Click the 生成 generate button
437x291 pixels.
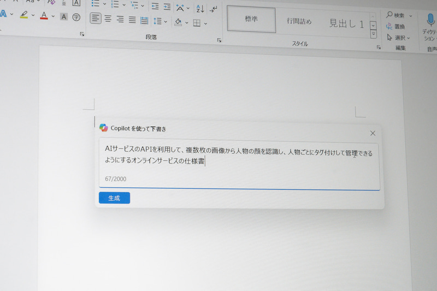[114, 198]
